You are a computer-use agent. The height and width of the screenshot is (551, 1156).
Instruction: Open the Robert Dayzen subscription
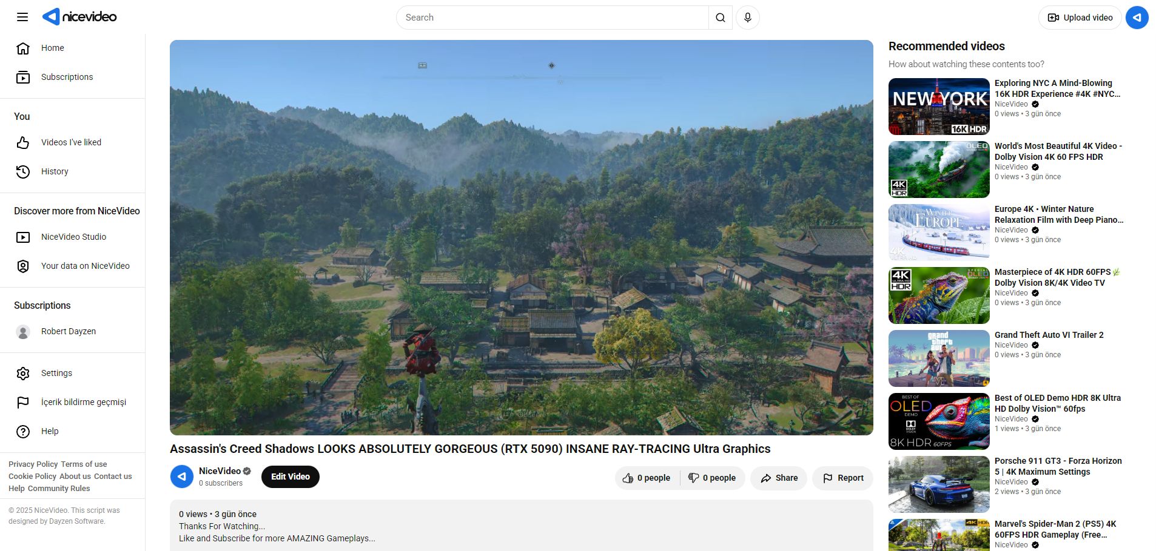coord(73,331)
